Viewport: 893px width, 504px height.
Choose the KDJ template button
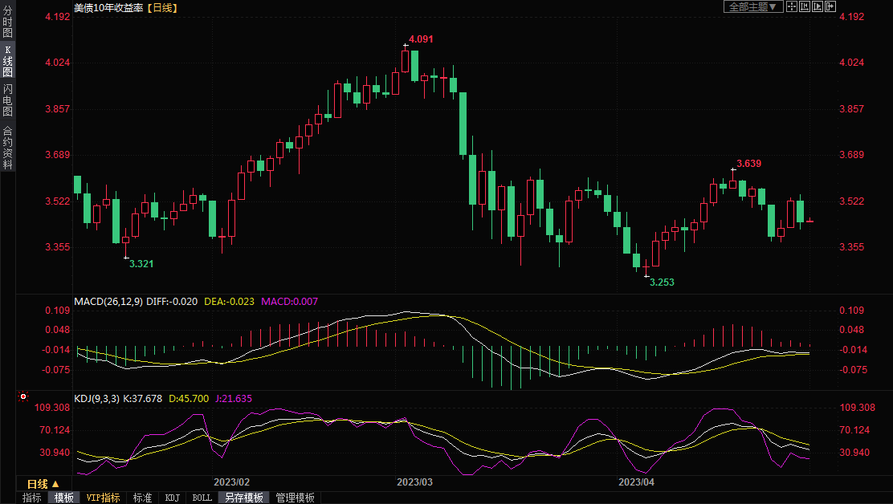(x=173, y=498)
